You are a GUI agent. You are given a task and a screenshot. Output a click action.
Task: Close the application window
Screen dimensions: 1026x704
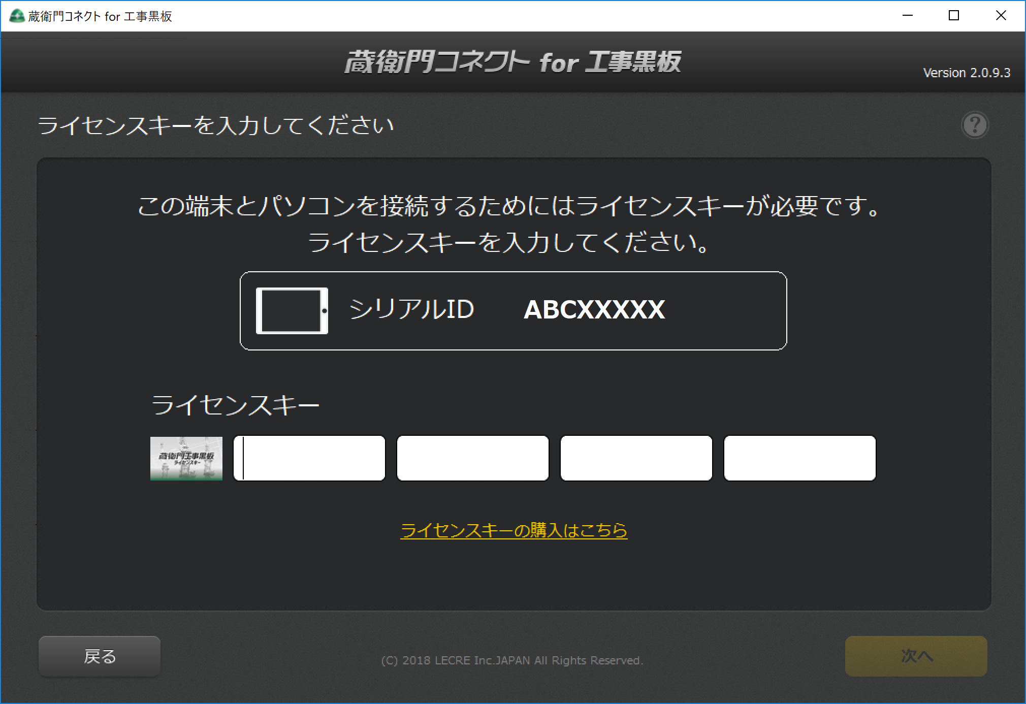(1001, 16)
